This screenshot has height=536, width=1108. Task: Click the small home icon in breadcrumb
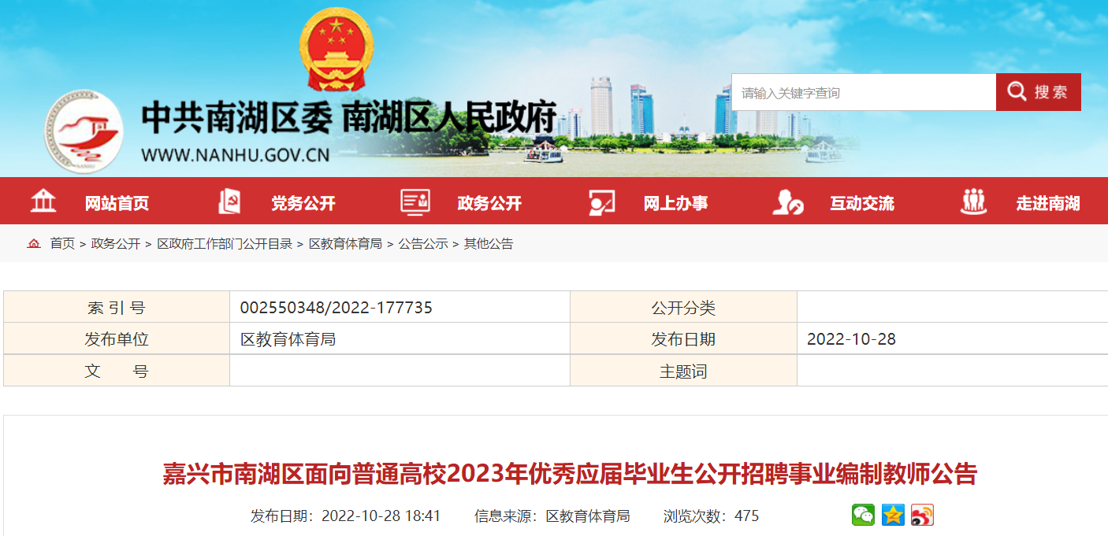tap(34, 244)
